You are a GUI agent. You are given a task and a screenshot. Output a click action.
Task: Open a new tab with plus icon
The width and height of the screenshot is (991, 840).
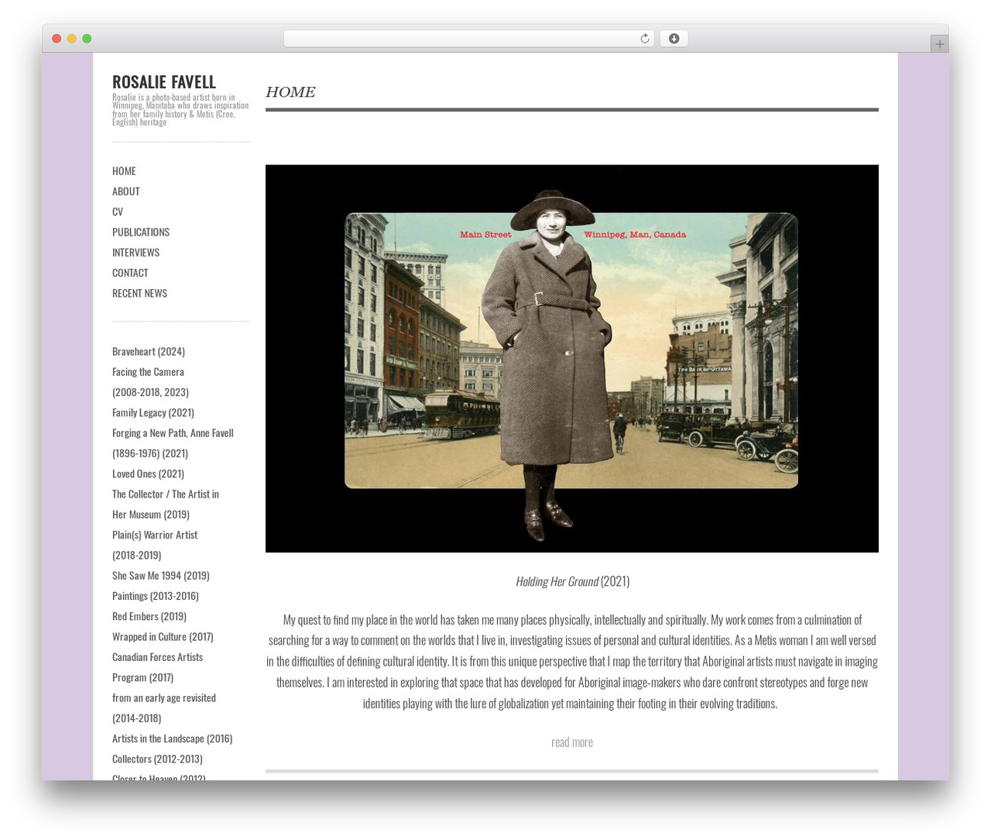coord(939,44)
